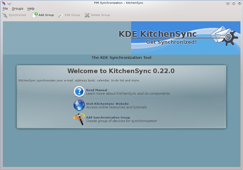The width and height of the screenshot is (243, 170).
Task: Click the 'Welcome to KitchenSync 0.22.0' heading
Action: coord(121,71)
